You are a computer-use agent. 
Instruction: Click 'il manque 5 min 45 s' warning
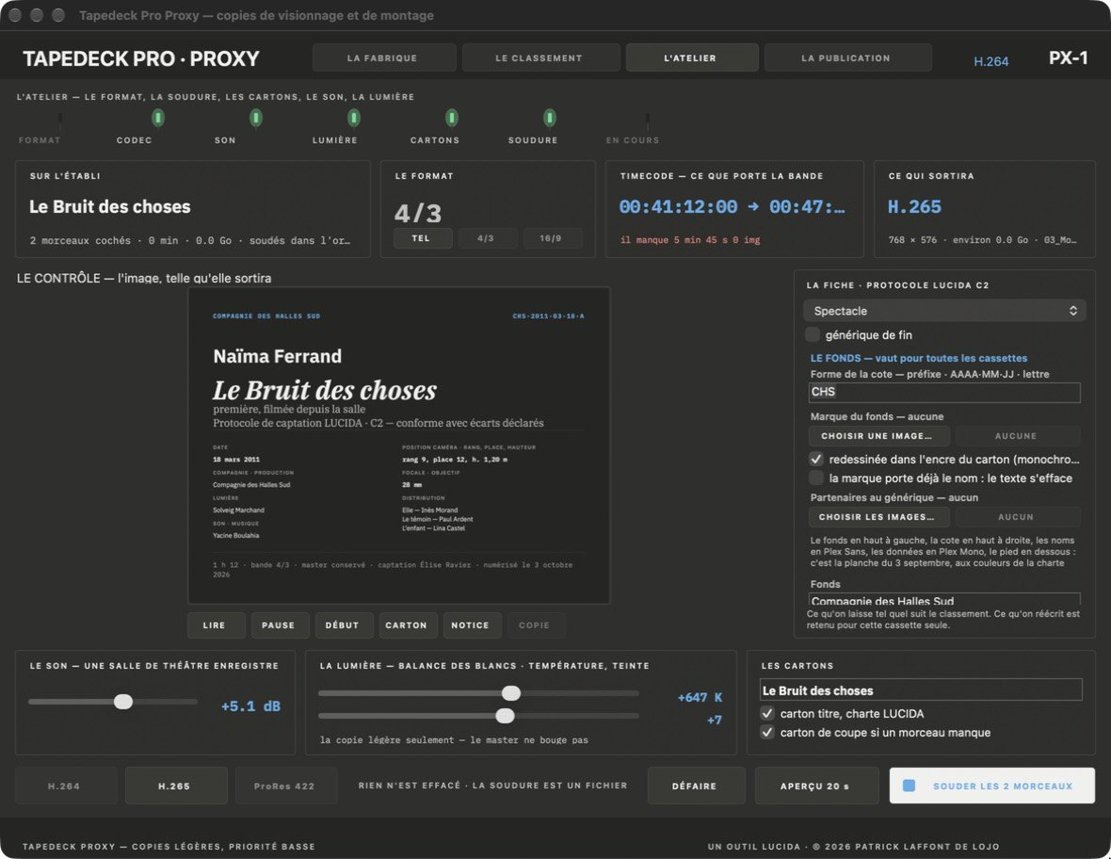pyautogui.click(x=690, y=240)
